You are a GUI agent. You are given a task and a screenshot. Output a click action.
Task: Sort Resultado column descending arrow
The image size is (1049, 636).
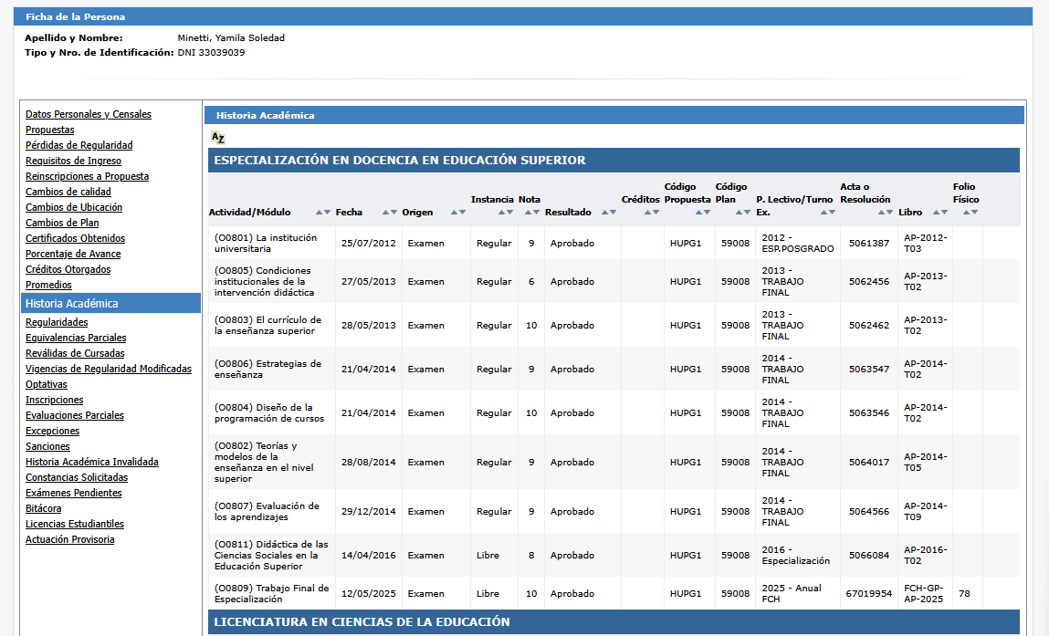(613, 212)
